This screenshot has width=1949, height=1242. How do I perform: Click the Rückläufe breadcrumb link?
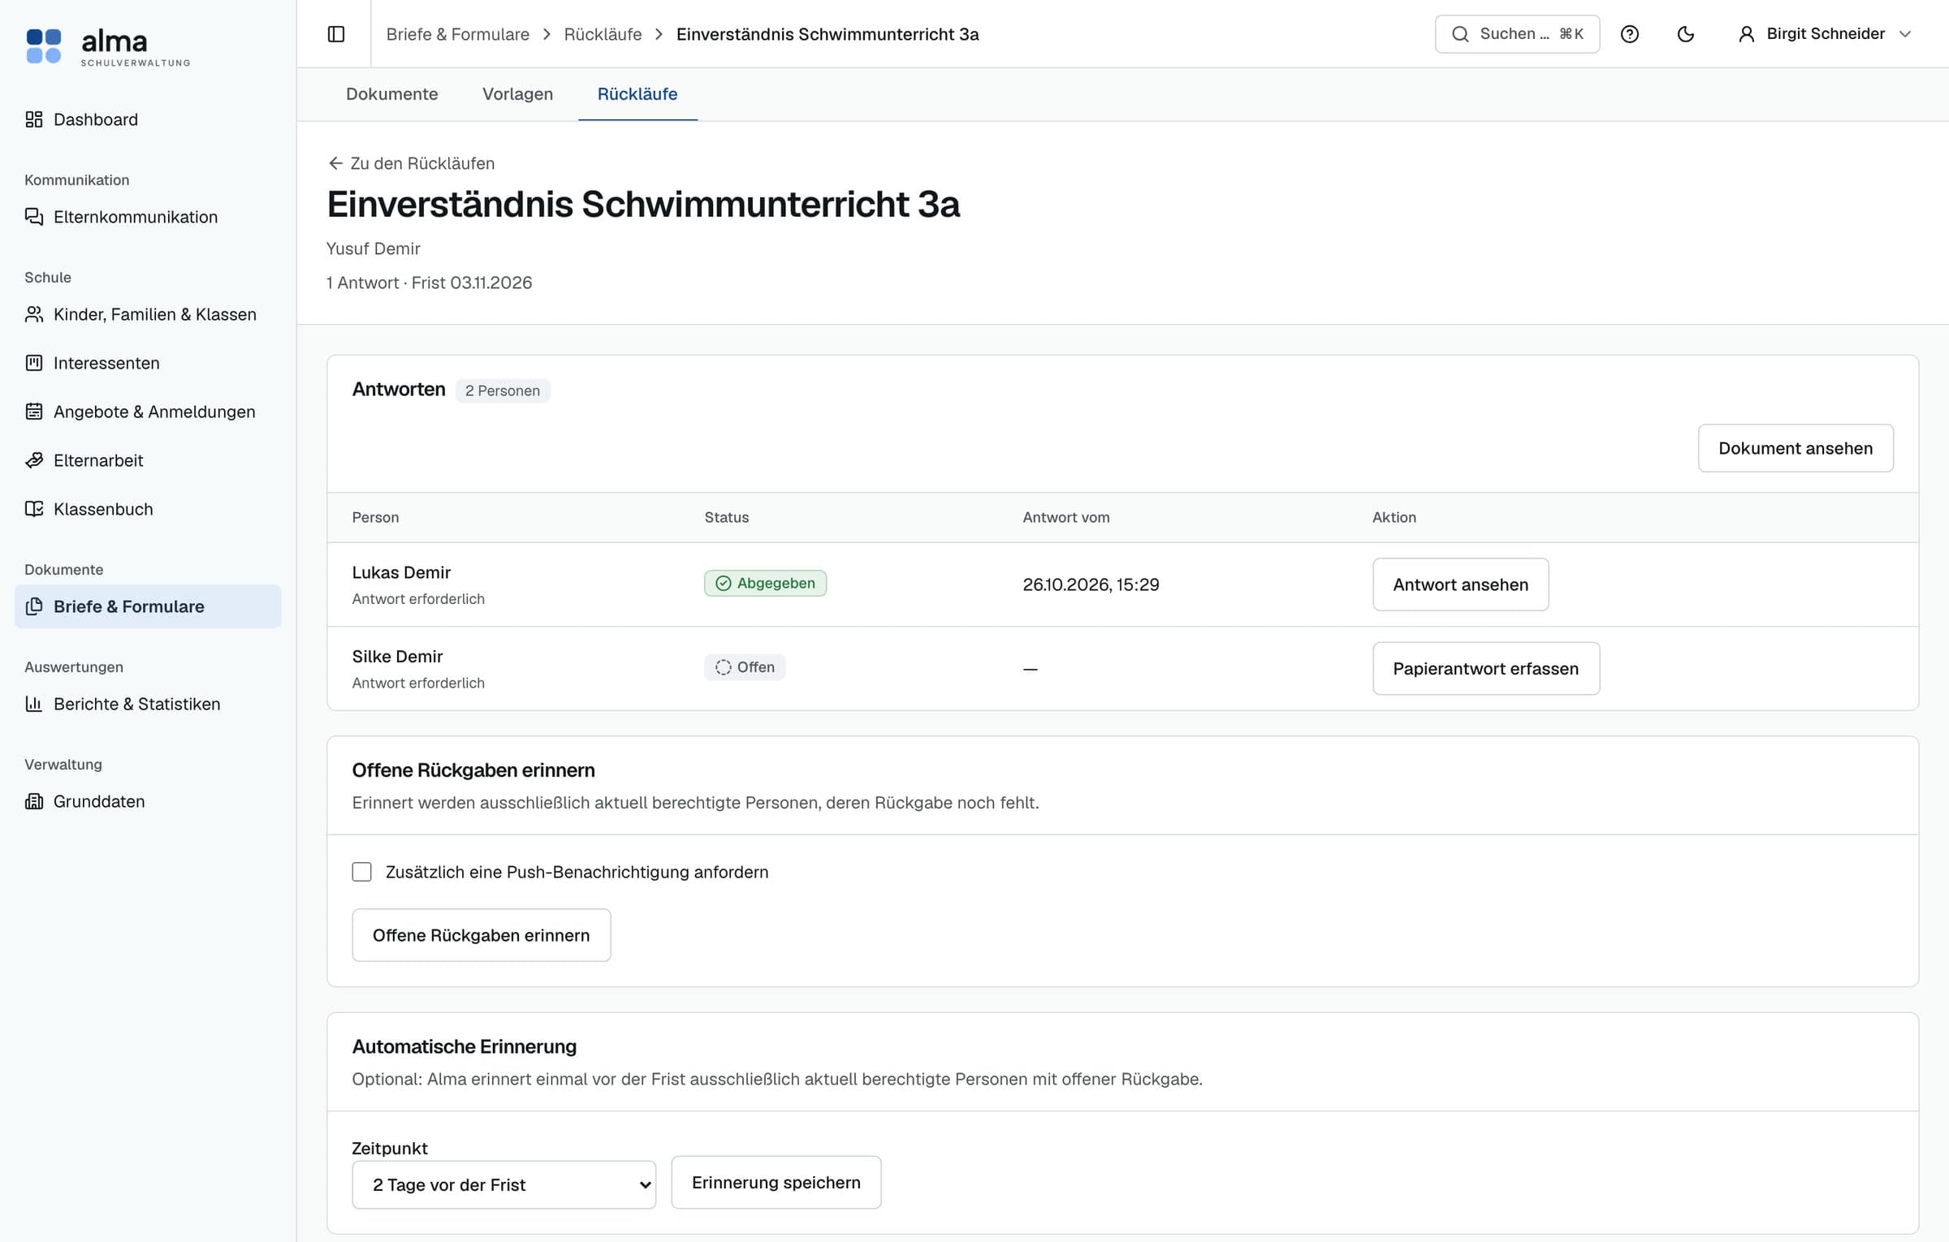click(603, 34)
